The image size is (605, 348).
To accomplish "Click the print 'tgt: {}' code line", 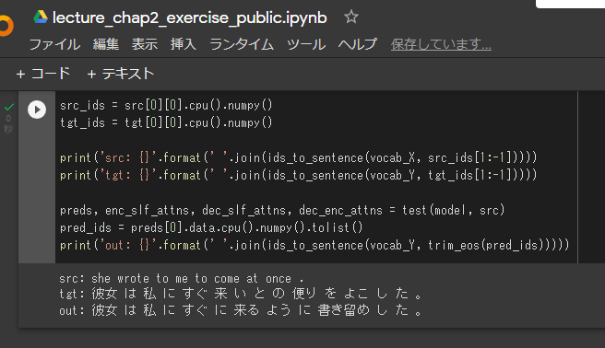I will tap(298, 175).
